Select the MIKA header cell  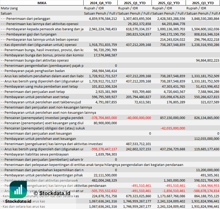(x=42, y=3)
